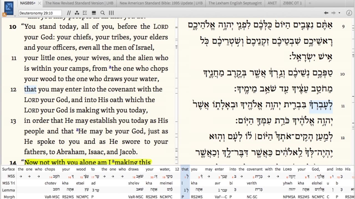Open parallel resource sets double-slash icon
The image size is (355, 199).
click(69, 13)
